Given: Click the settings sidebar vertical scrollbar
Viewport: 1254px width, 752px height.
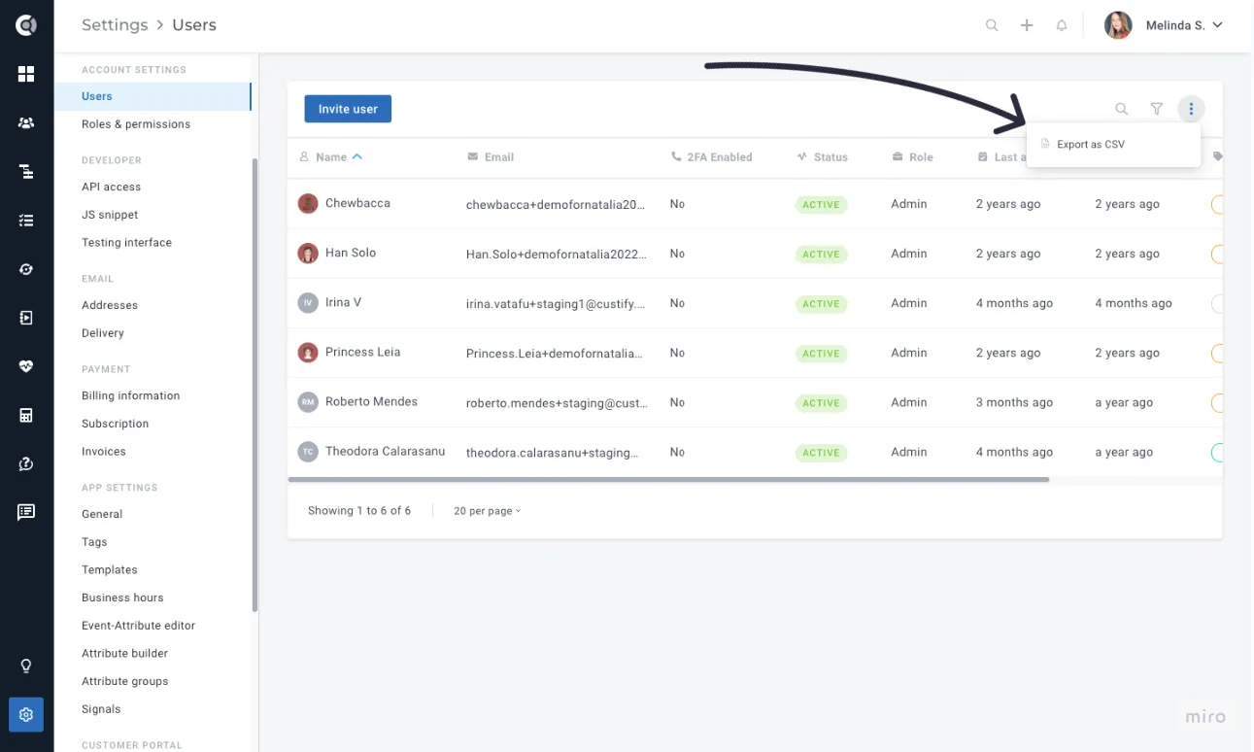Looking at the screenshot, I should coord(255,385).
